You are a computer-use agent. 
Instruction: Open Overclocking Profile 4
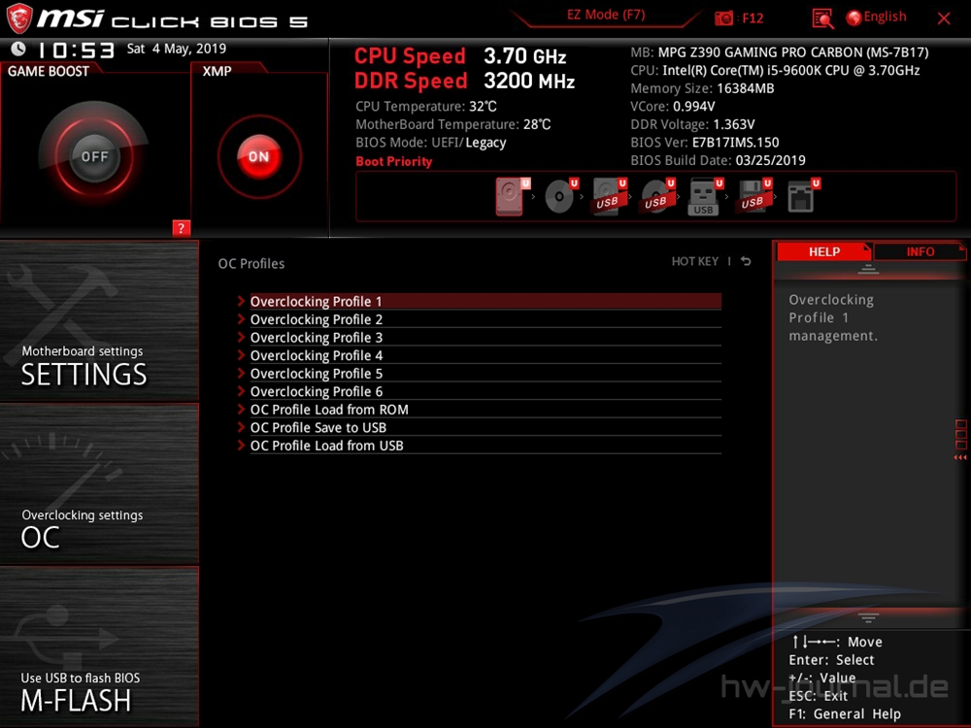point(485,355)
